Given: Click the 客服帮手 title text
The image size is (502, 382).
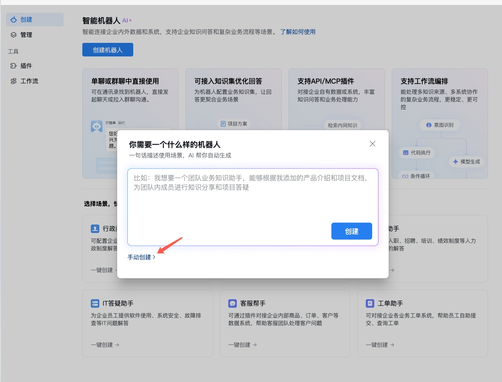Looking at the screenshot, I should [252, 303].
